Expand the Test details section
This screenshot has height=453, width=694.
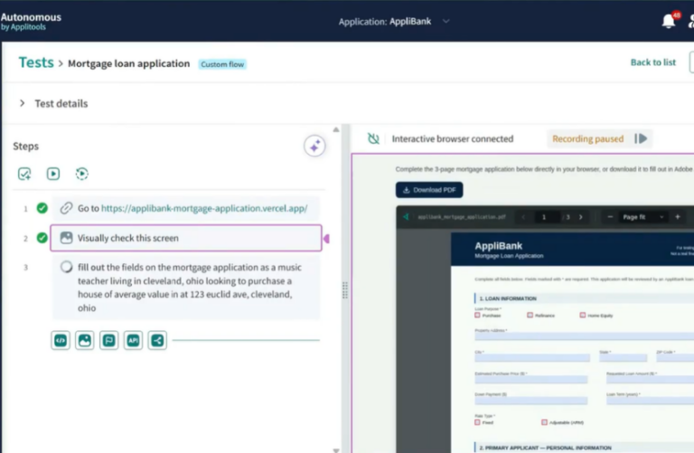click(22, 103)
